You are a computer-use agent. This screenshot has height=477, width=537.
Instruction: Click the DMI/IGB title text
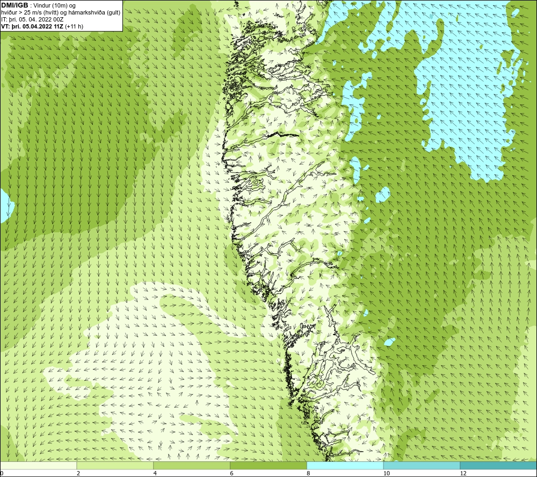[14, 5]
